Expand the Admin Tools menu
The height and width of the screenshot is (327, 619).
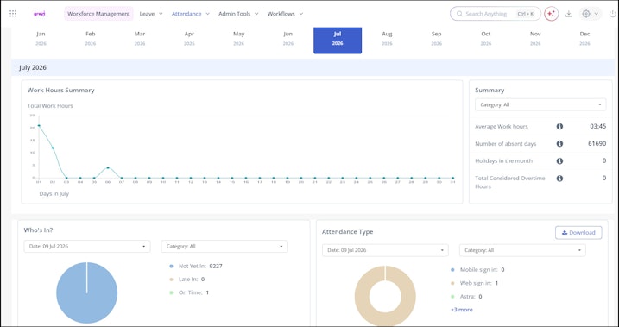click(x=238, y=14)
